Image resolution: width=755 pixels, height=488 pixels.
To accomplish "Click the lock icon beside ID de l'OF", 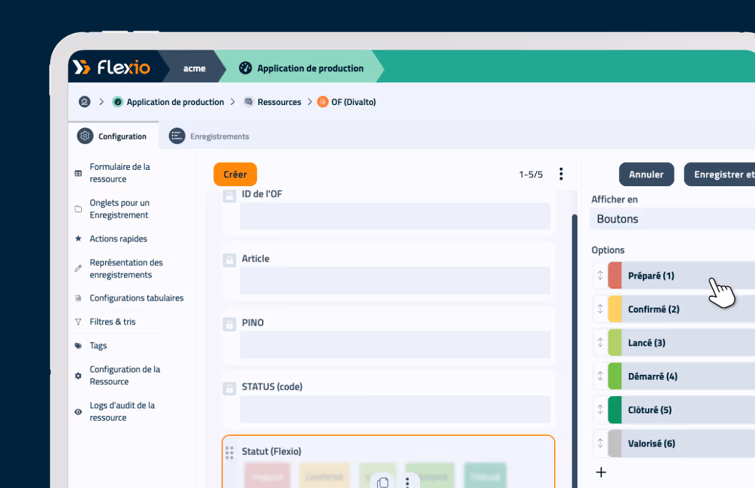I will 229,196.
